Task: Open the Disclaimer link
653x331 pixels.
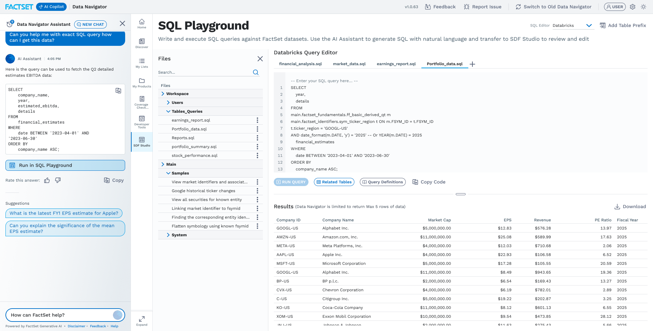Action: click(x=77, y=326)
